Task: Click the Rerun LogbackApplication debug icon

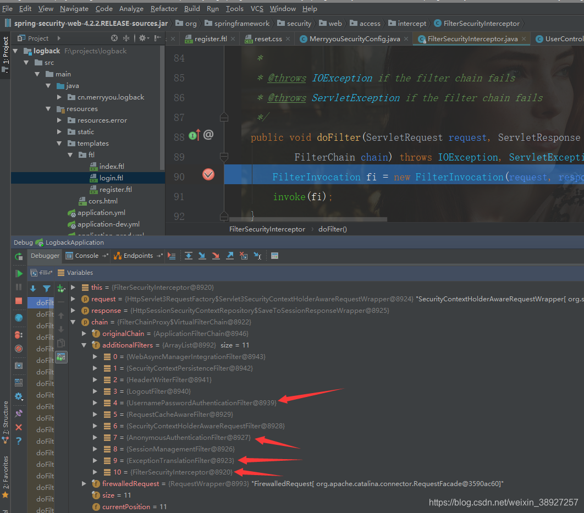Action: coord(19,256)
